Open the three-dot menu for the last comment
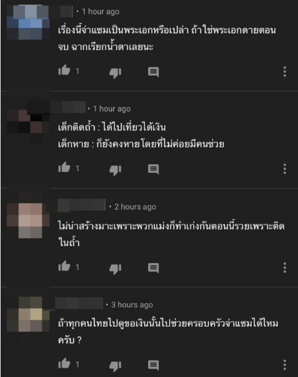 point(285,365)
